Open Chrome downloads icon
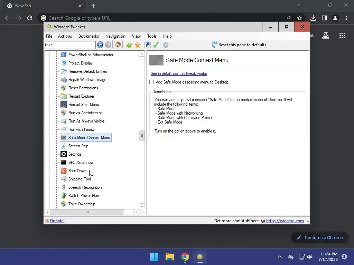Image resolution: width=354 pixels, height=265 pixels. [313, 18]
